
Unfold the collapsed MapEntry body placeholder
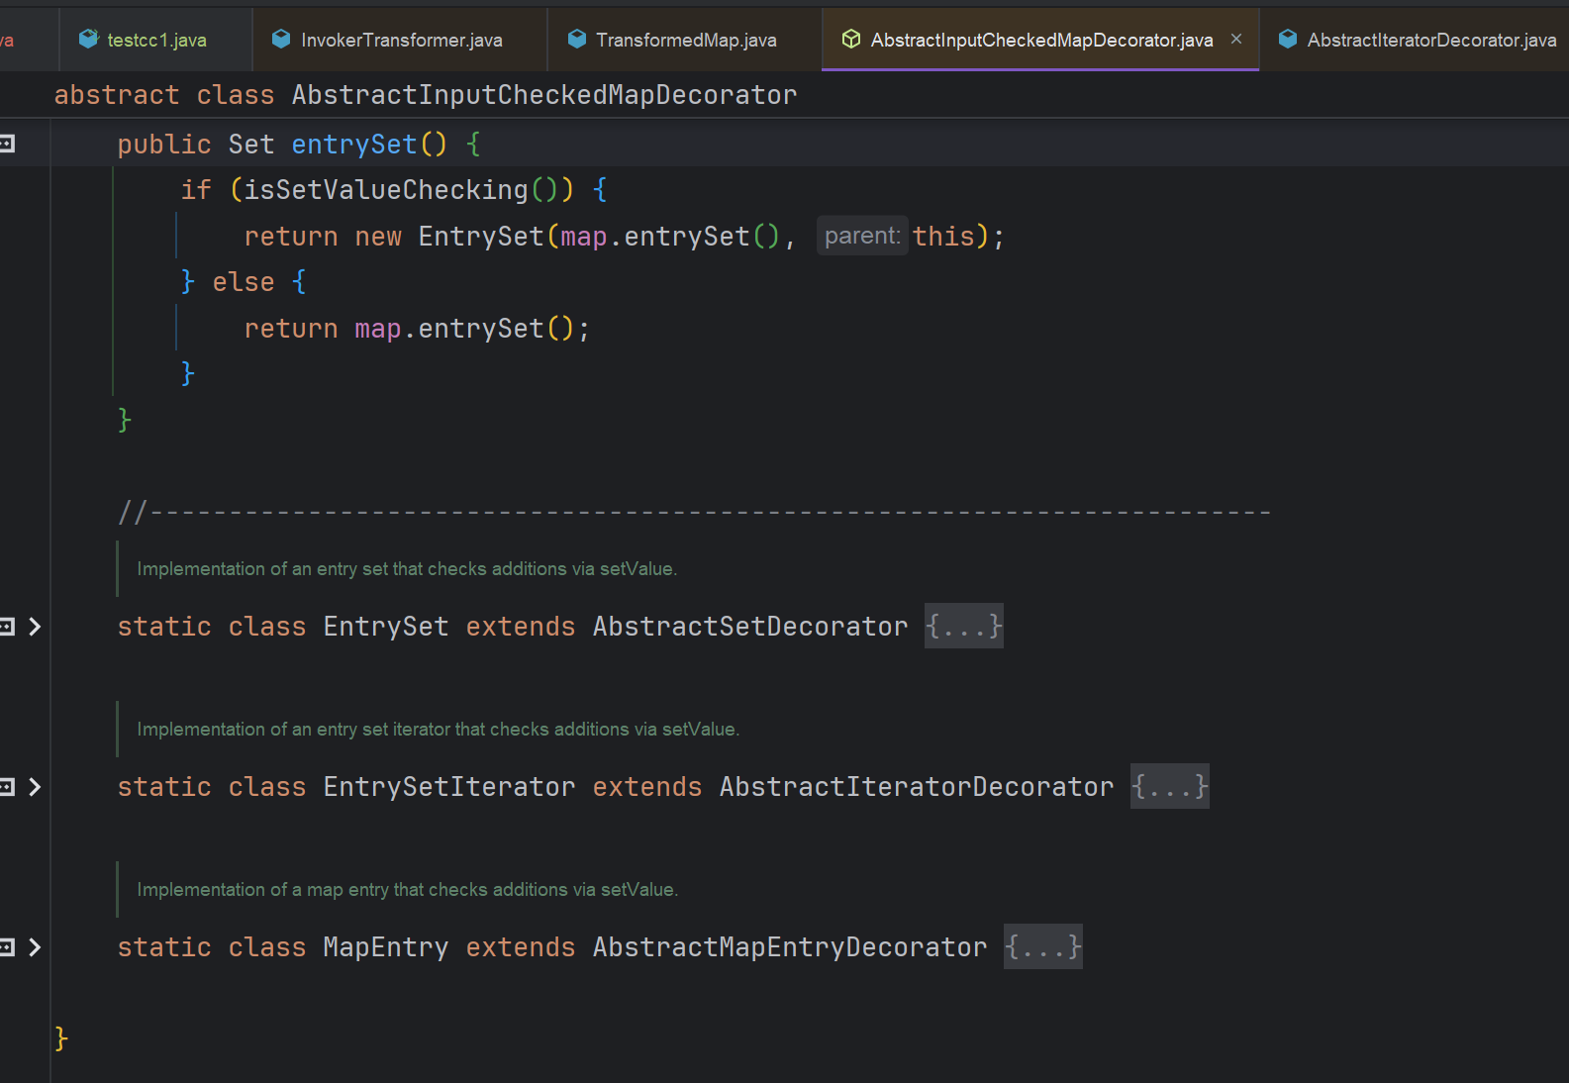click(x=1042, y=946)
